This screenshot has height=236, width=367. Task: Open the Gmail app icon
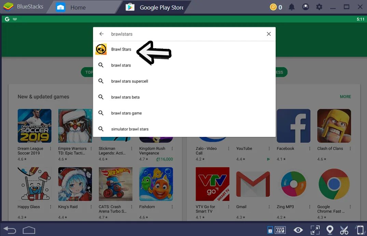coord(253,184)
